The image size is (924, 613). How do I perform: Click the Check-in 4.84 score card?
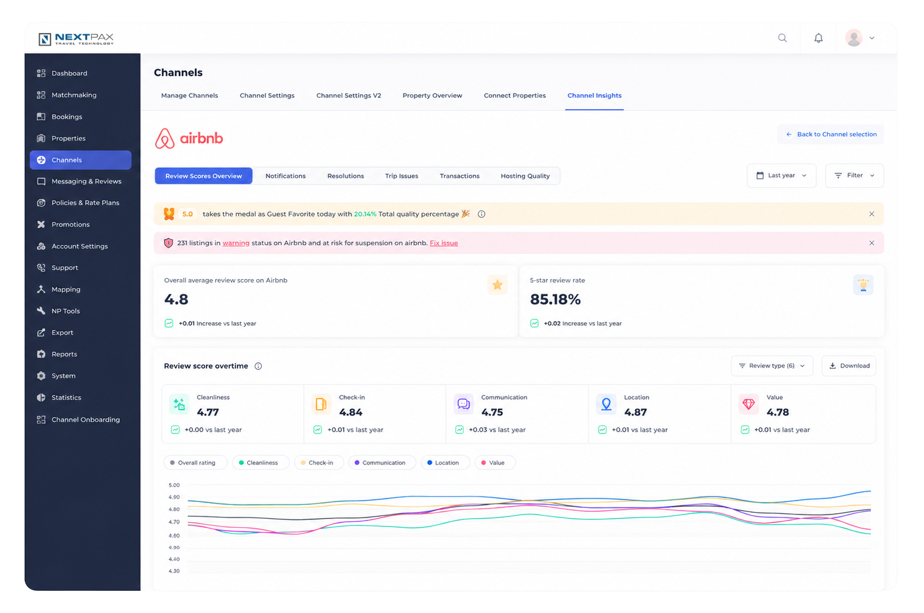(375, 414)
